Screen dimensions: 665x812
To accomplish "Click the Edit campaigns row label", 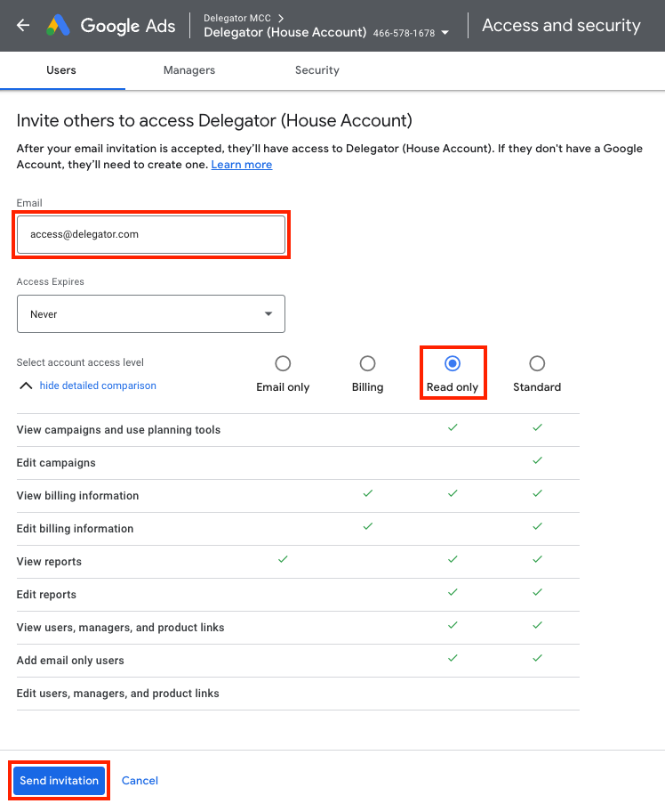I will click(56, 463).
